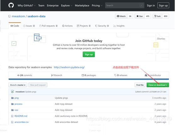Click the folder icon beside raw
Viewport: 175px width, 135px height.
12,110
